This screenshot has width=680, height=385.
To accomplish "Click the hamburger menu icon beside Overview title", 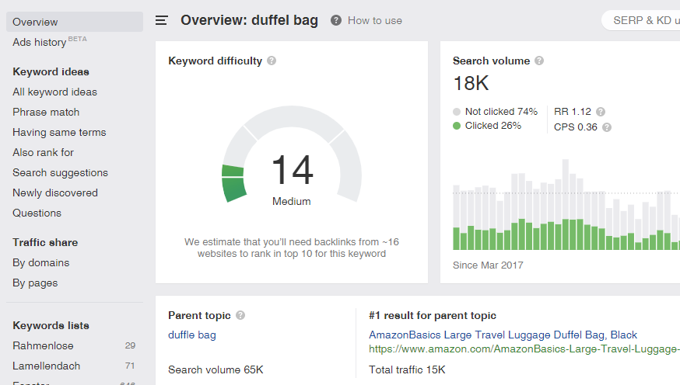I will coord(161,21).
